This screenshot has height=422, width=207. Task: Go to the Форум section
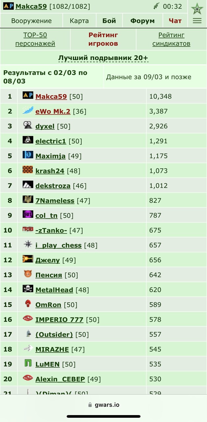coord(142,21)
